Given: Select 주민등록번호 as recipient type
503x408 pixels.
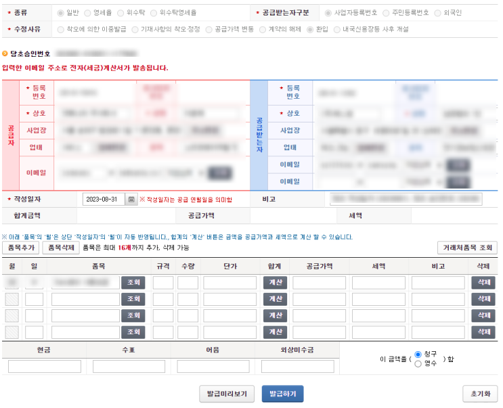Looking at the screenshot, I should pos(386,13).
